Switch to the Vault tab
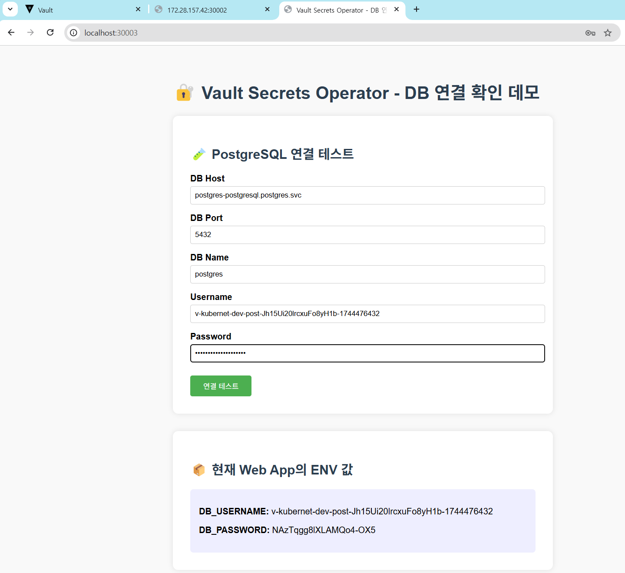625x573 pixels. coord(83,10)
